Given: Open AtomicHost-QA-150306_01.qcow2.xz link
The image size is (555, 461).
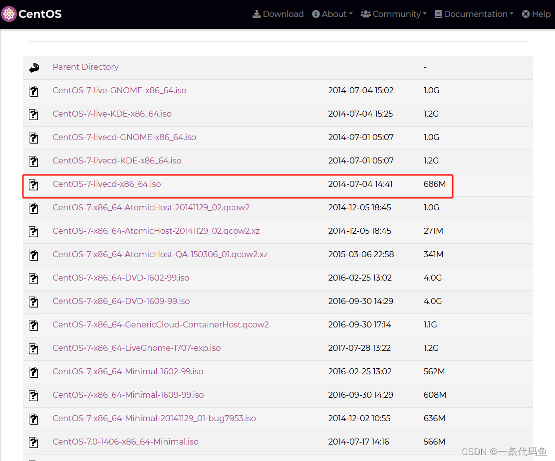Looking at the screenshot, I should (160, 254).
